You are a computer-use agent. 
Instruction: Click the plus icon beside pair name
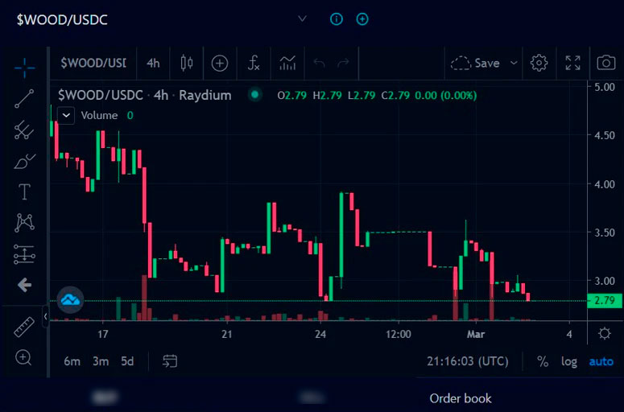pyautogui.click(x=362, y=19)
